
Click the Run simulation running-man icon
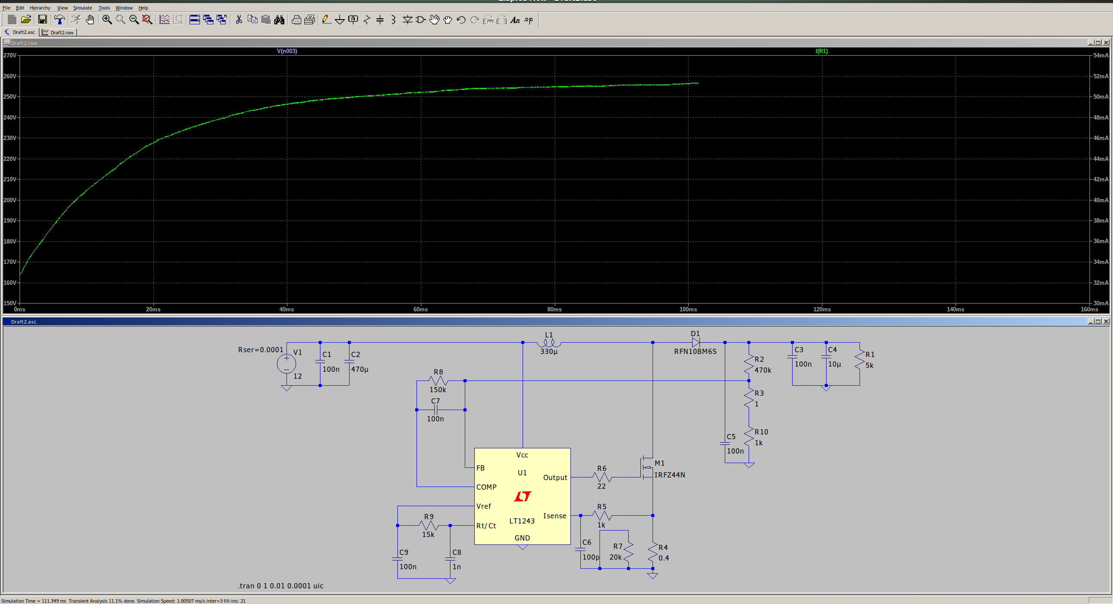(76, 20)
